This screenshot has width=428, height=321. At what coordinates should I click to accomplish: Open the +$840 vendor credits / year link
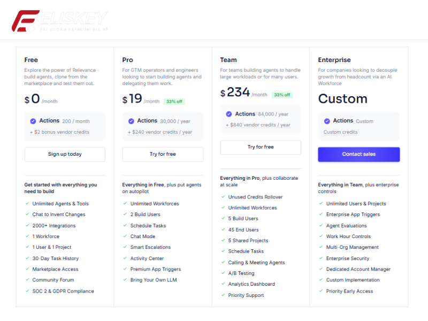[x=258, y=125]
